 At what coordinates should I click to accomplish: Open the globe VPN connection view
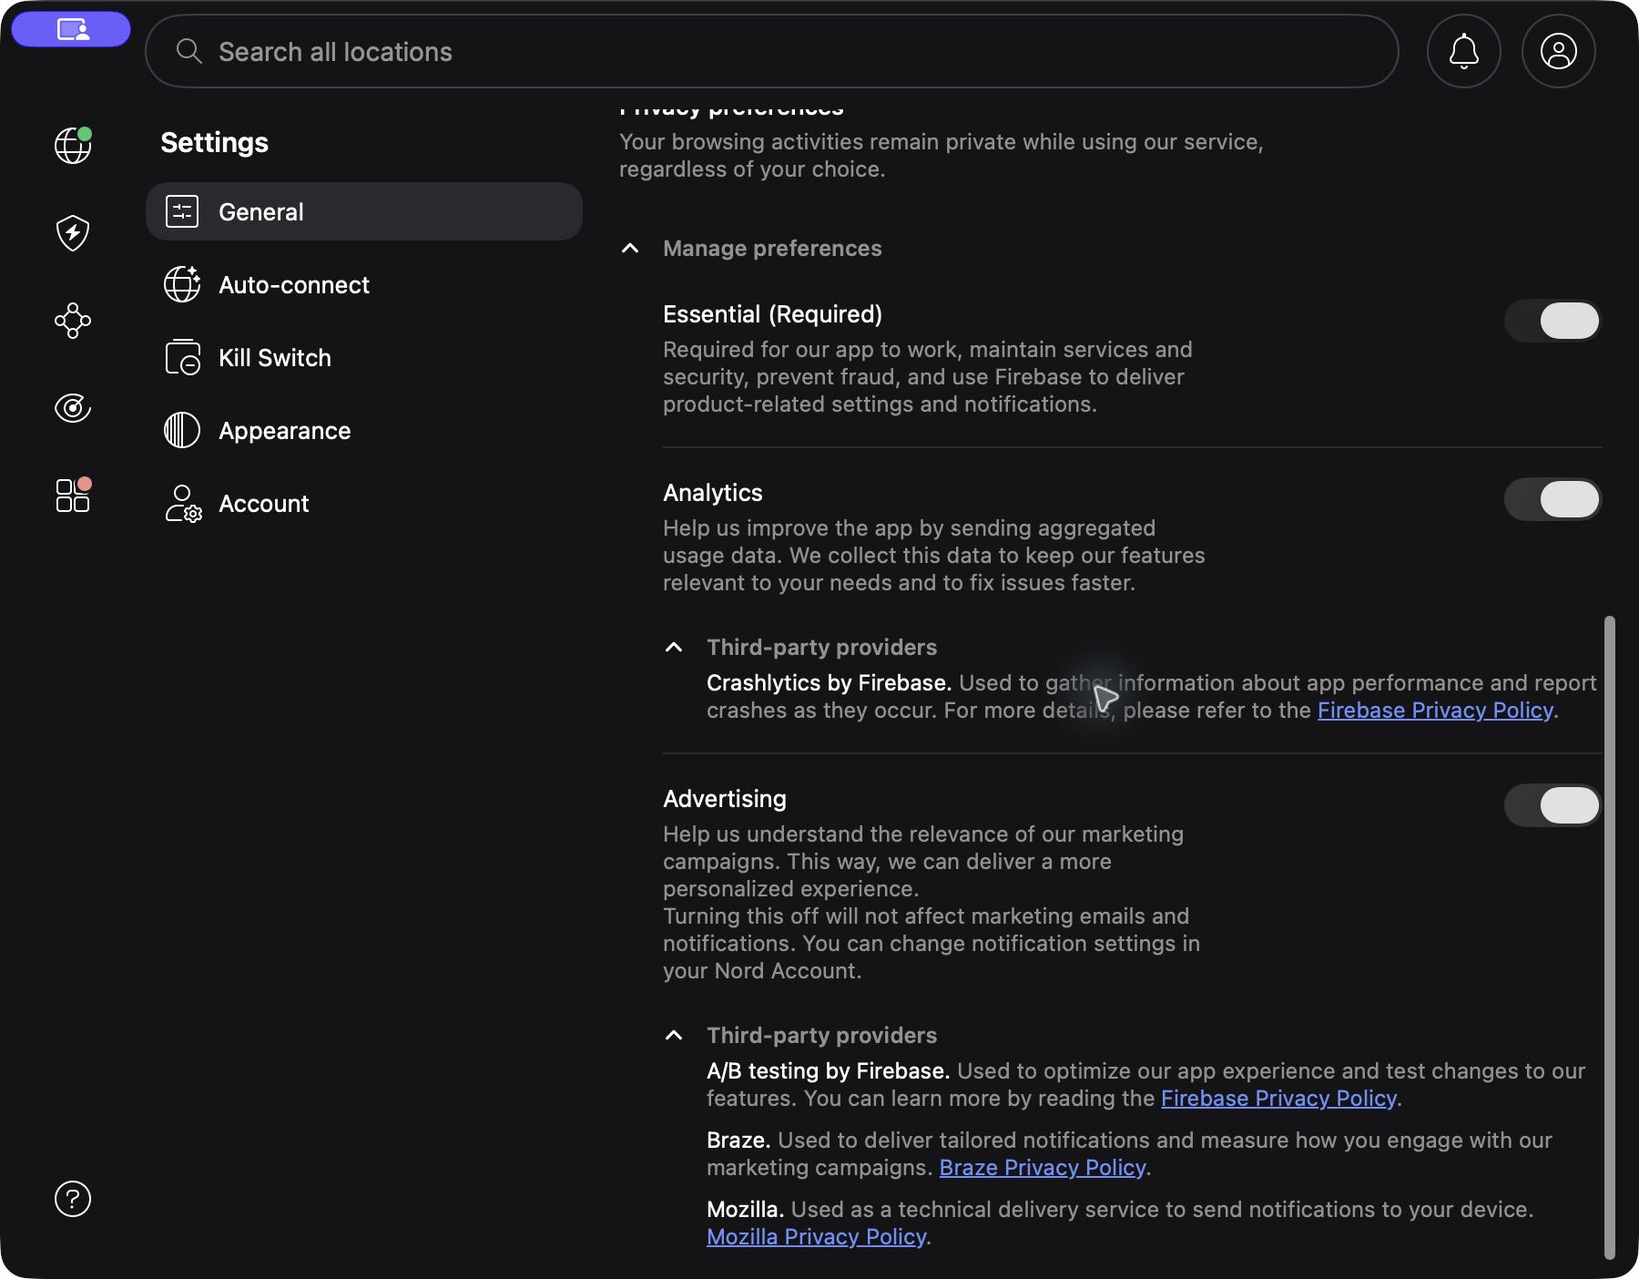click(73, 145)
